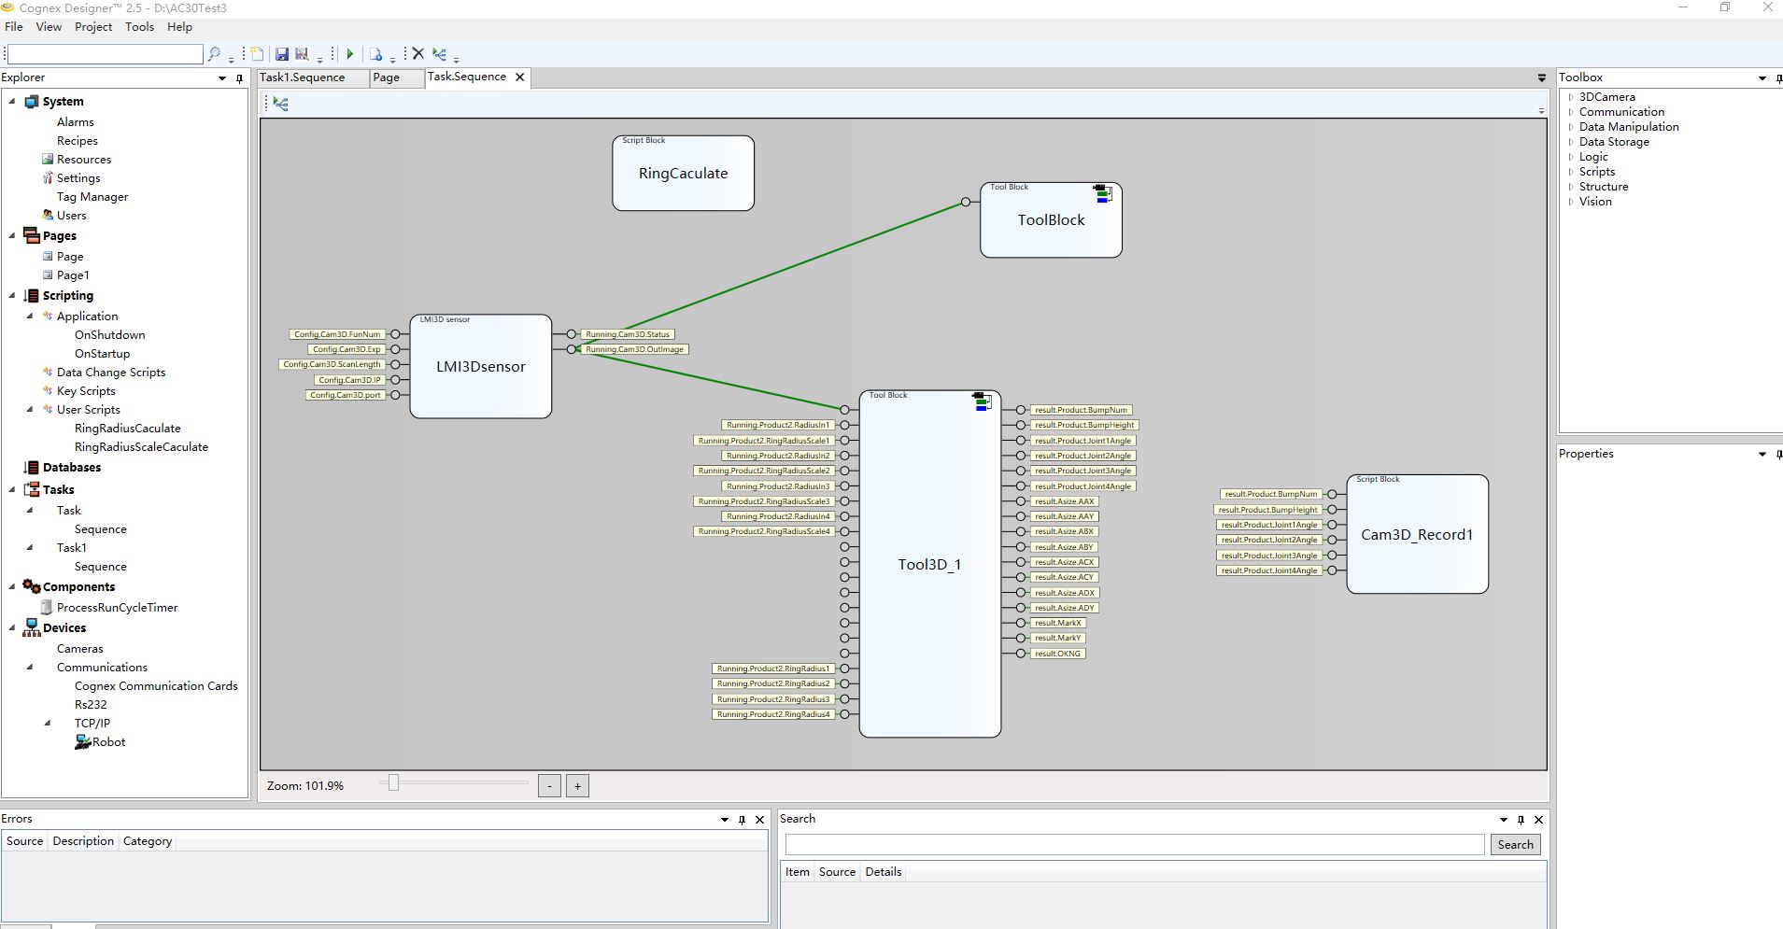Collapse the Scripting tree node
The image size is (1783, 929).
[x=12, y=295]
